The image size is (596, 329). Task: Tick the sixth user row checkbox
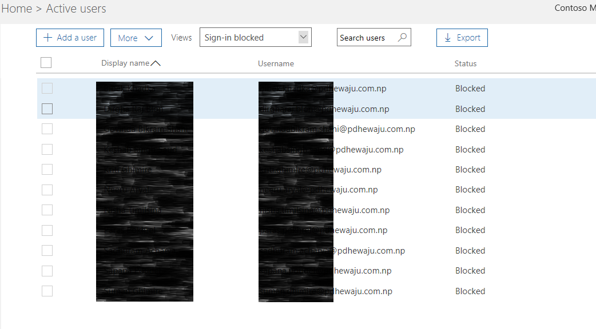(x=47, y=190)
